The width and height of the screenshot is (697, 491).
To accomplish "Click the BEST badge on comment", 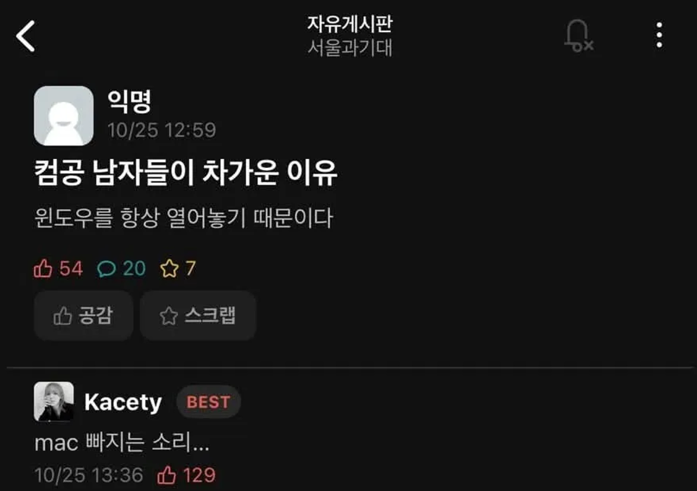I will (209, 402).
